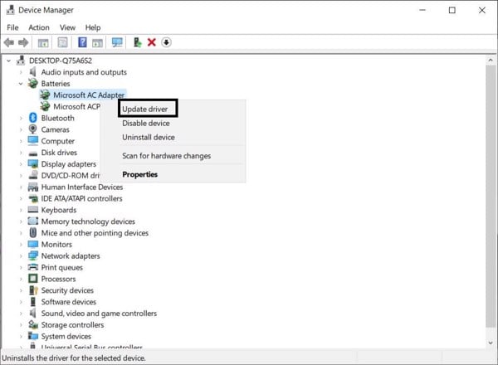498x365 pixels.
Task: Expand the Sound, video and game controllers arrow
Action: coord(21,314)
